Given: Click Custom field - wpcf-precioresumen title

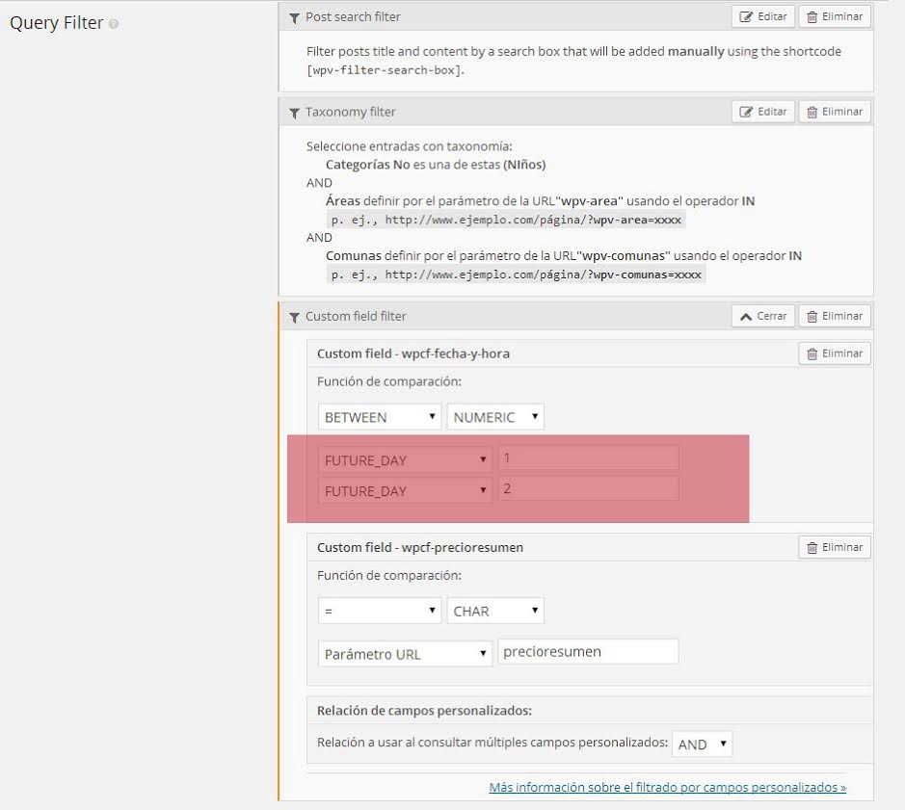Looking at the screenshot, I should click(x=420, y=547).
